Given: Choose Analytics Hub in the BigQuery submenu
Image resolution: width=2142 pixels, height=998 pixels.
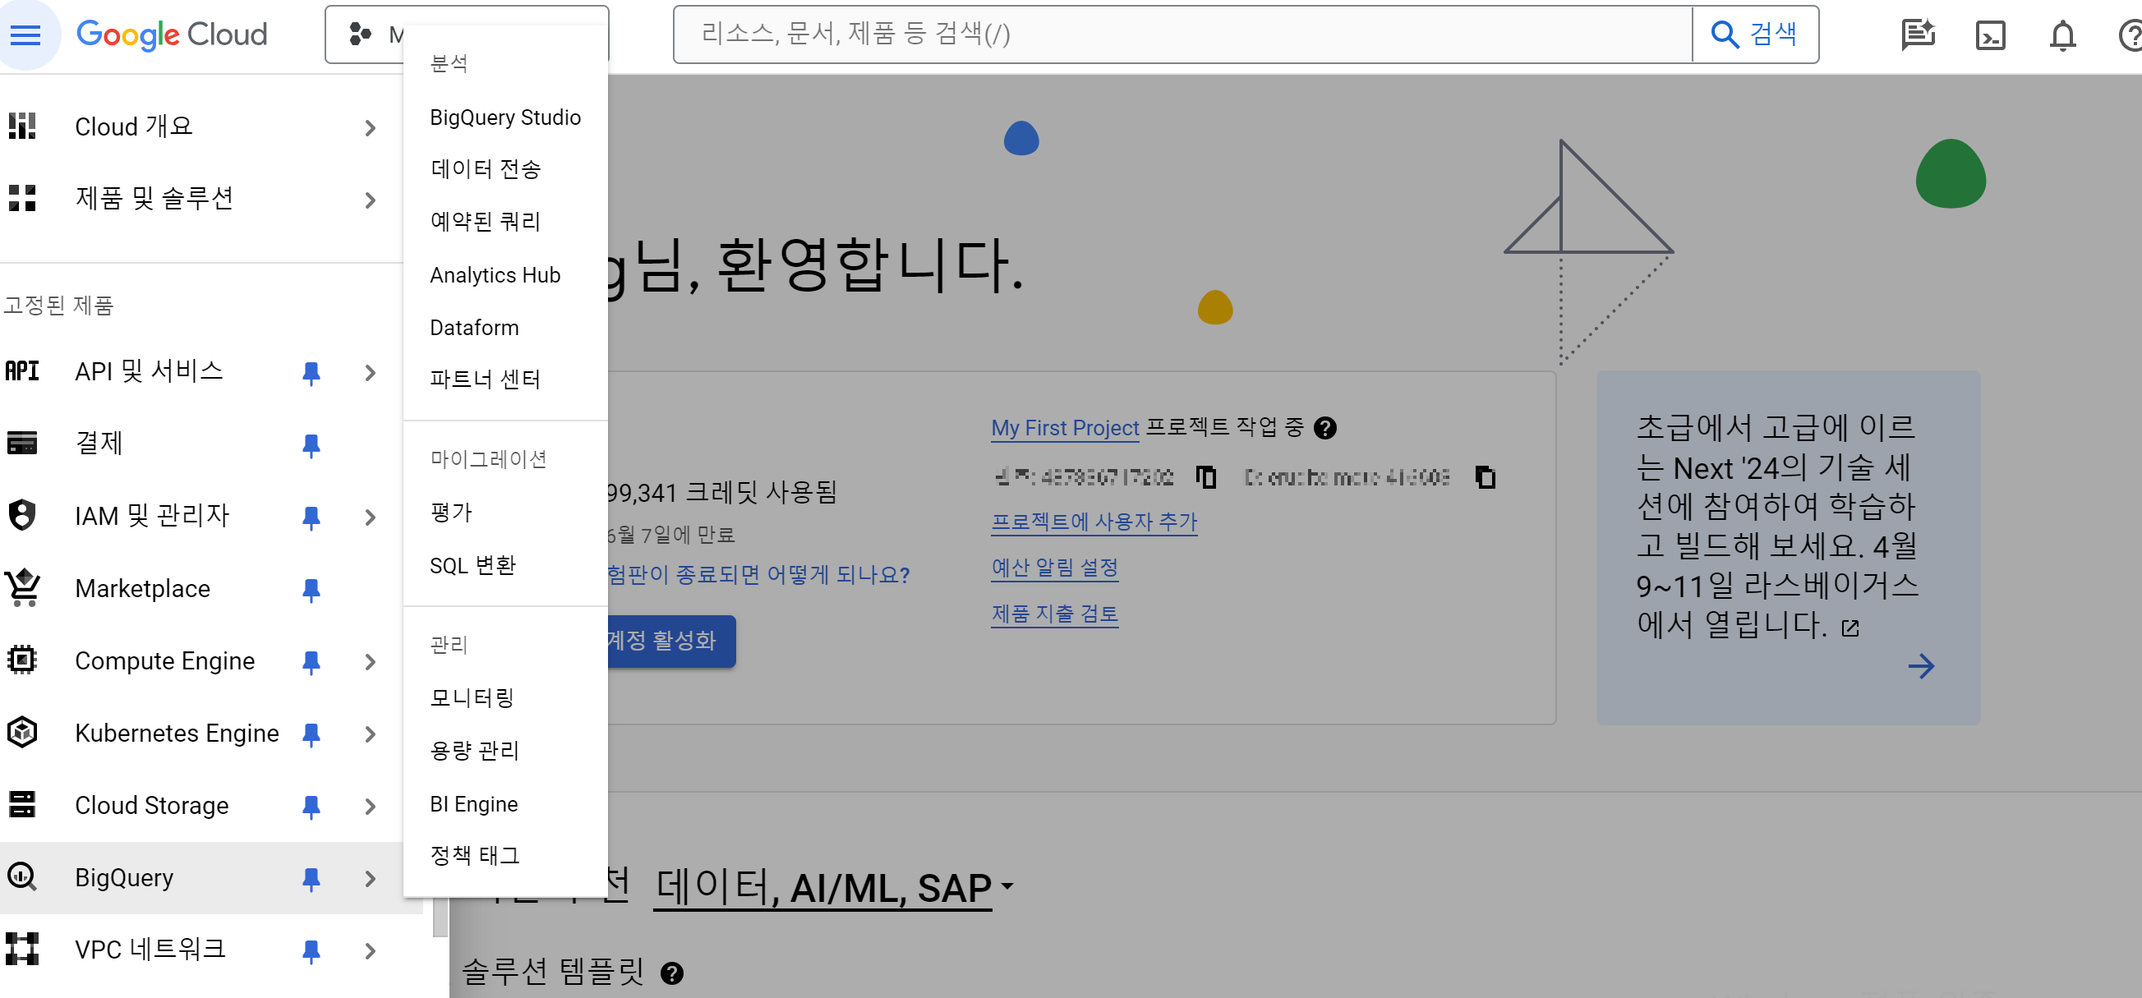Looking at the screenshot, I should (495, 275).
